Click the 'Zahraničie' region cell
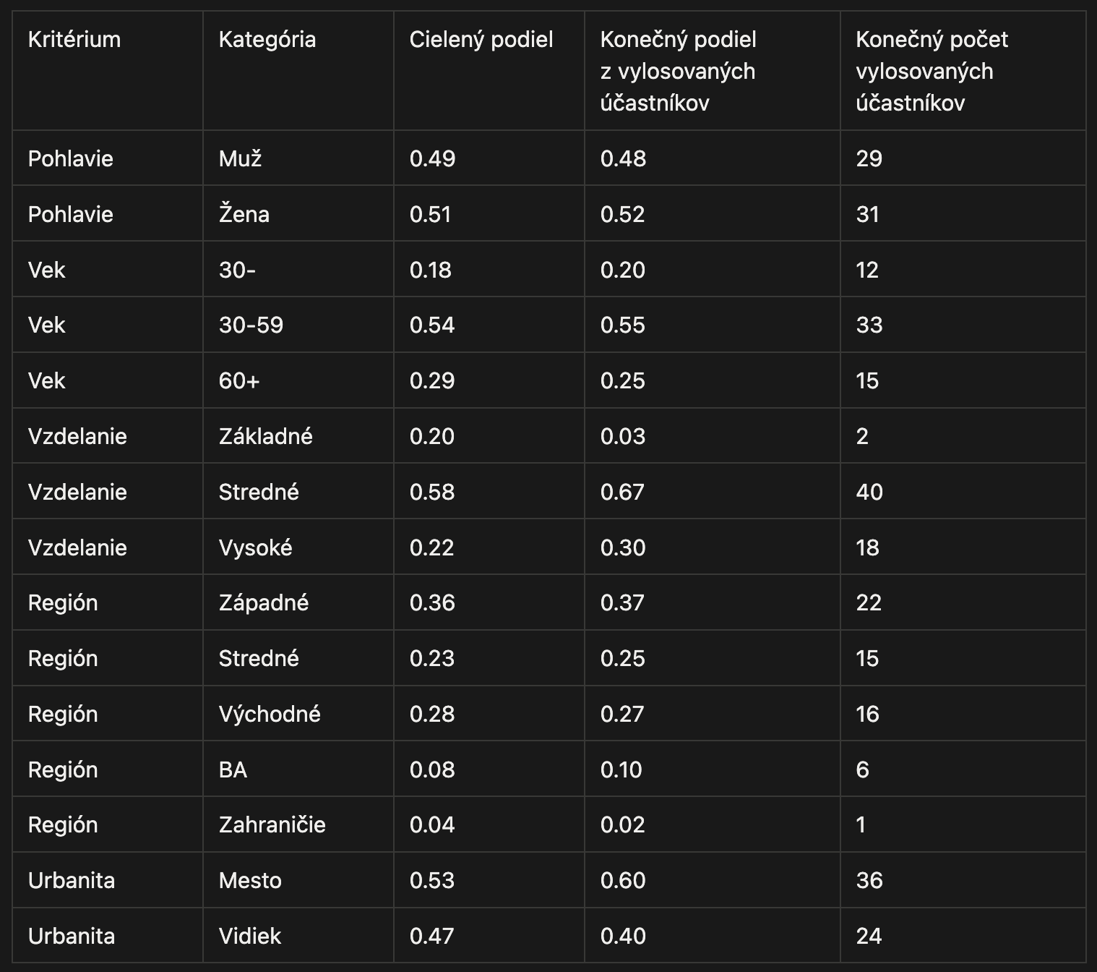 [x=272, y=824]
